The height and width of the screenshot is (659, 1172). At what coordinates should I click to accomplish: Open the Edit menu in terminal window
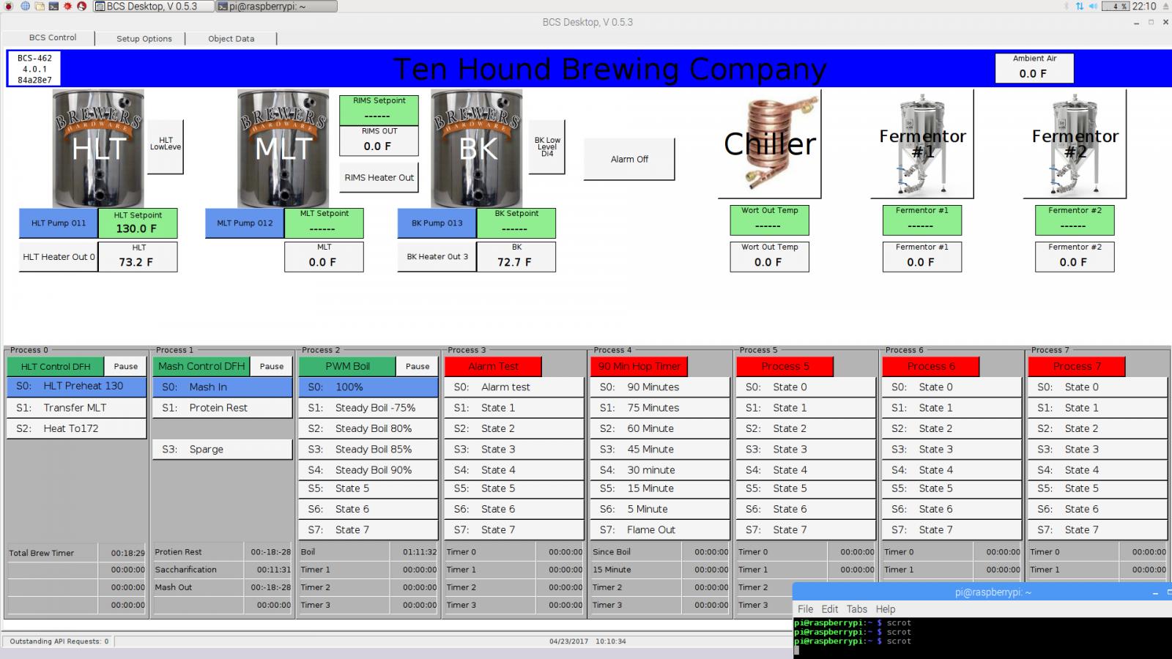tap(830, 609)
